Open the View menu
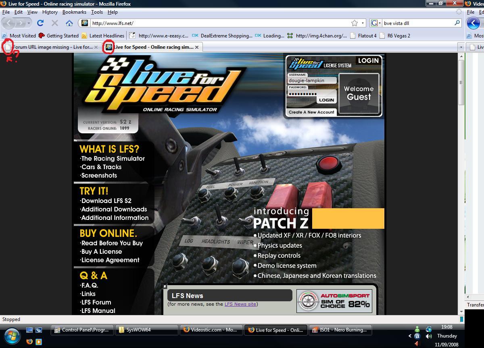This screenshot has height=348, width=484. point(32,12)
